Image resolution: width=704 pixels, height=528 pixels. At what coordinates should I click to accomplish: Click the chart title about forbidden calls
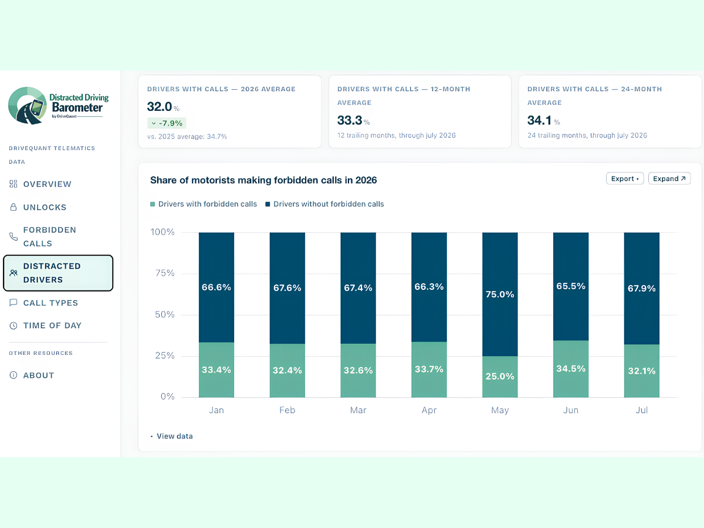click(263, 180)
